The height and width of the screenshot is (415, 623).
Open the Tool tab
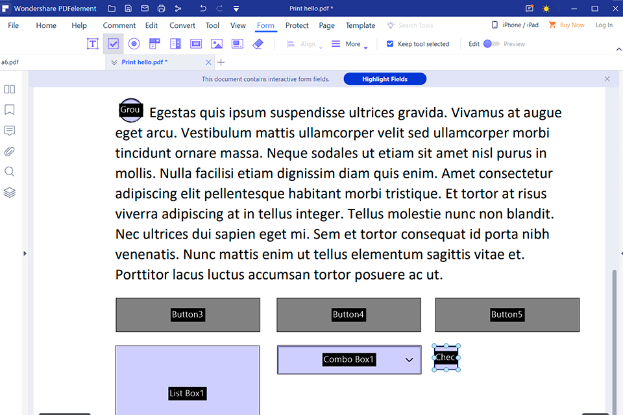[x=212, y=25]
